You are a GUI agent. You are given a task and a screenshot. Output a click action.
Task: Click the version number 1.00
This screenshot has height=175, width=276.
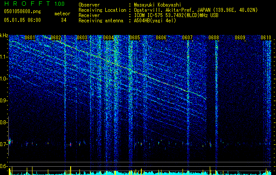tap(60, 3)
